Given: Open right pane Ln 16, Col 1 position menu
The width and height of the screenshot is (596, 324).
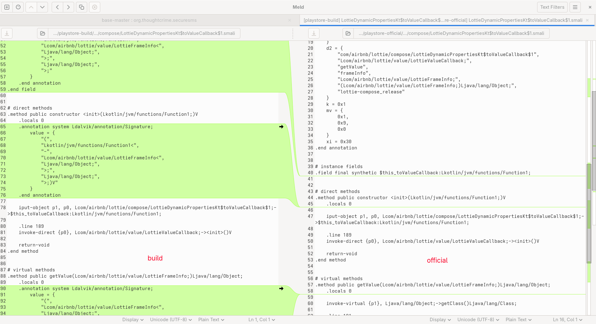Looking at the screenshot, I should (x=567, y=320).
